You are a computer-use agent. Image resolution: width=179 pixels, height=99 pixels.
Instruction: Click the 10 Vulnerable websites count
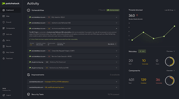point(144,61)
